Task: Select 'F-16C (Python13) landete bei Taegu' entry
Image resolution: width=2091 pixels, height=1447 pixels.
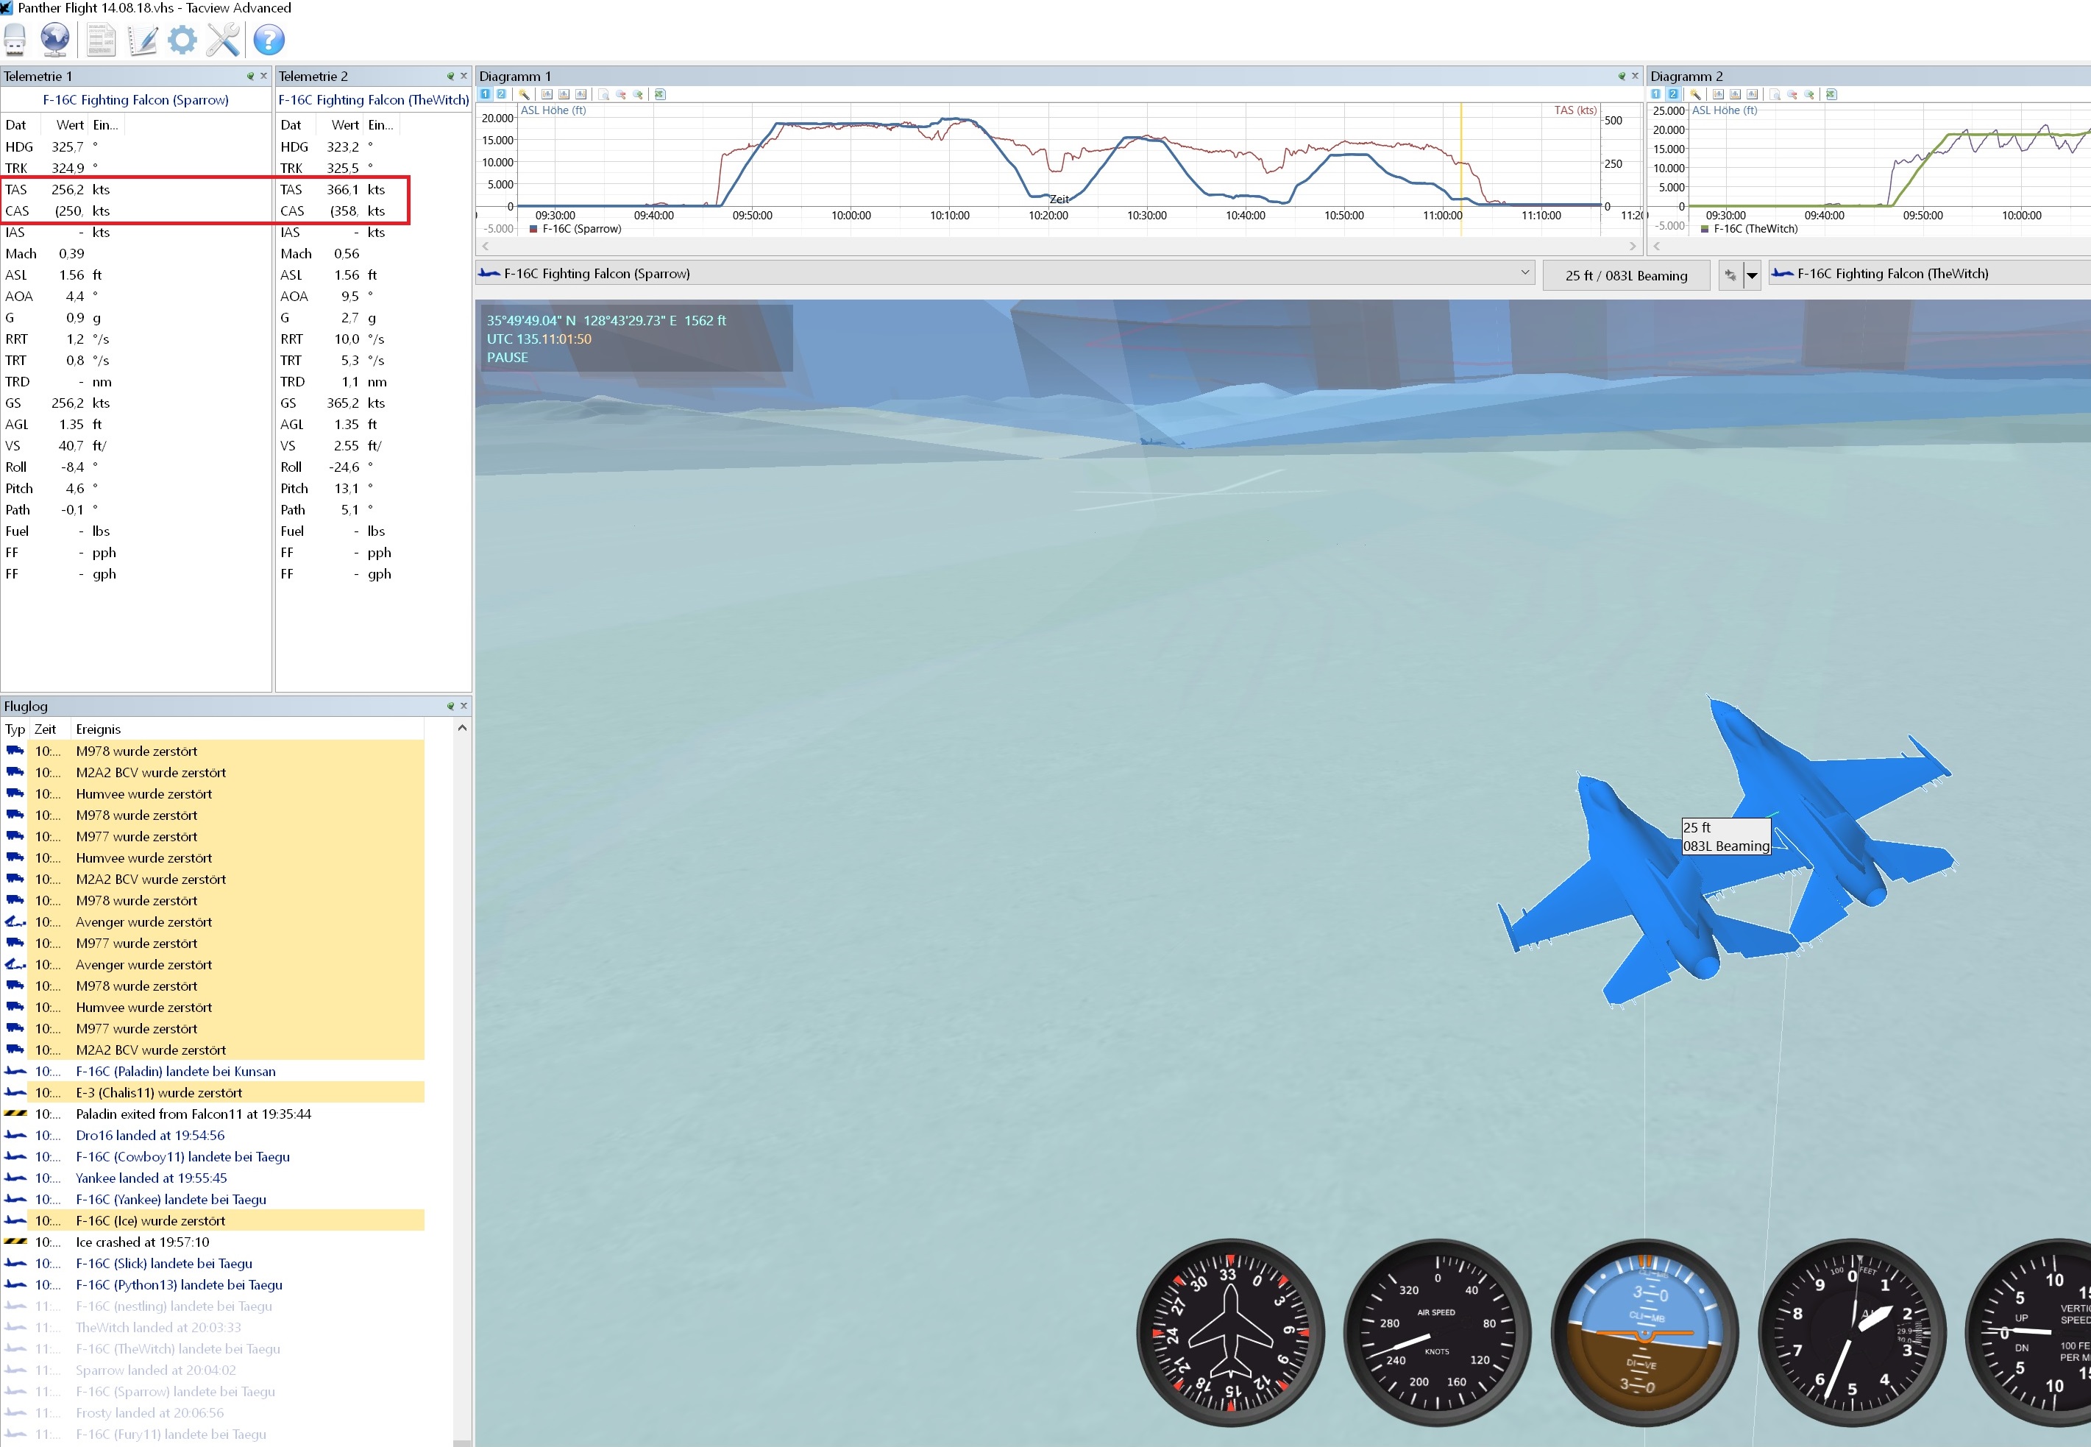Action: click(213, 1285)
